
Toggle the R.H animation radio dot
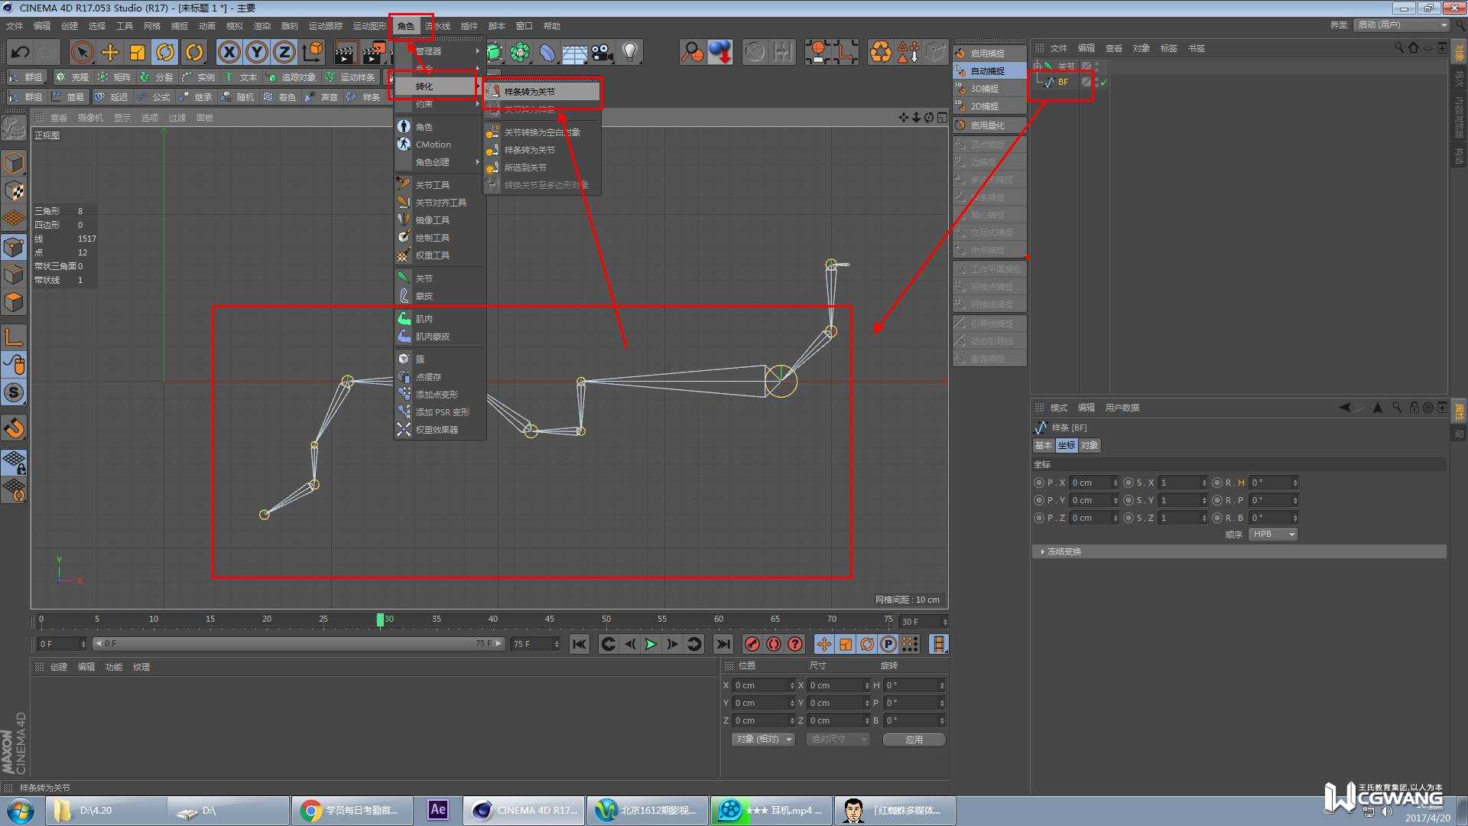1216,483
